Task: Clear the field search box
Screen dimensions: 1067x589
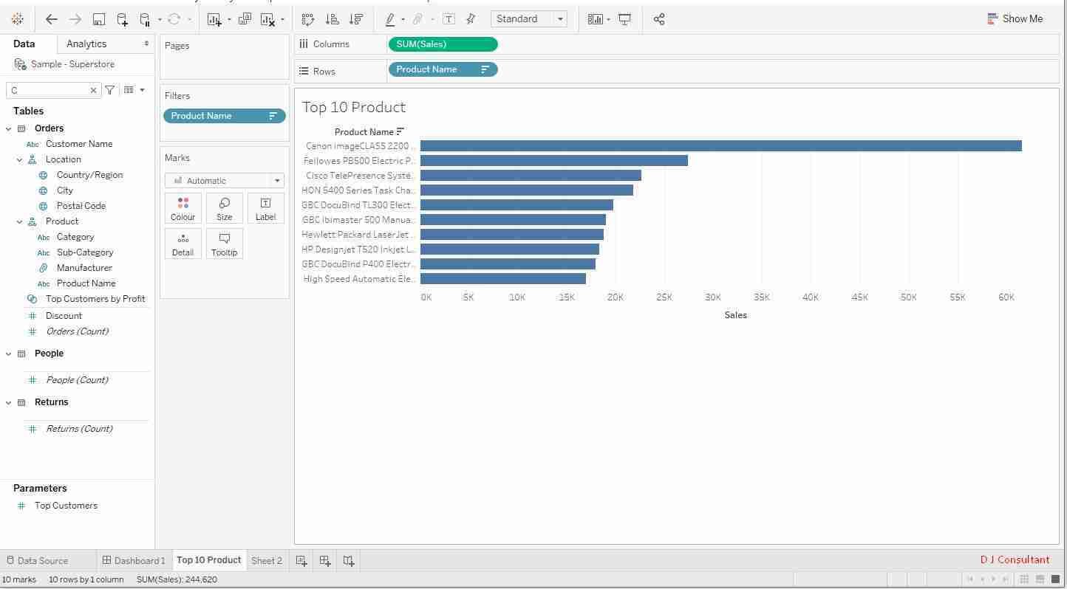Action: (x=93, y=90)
